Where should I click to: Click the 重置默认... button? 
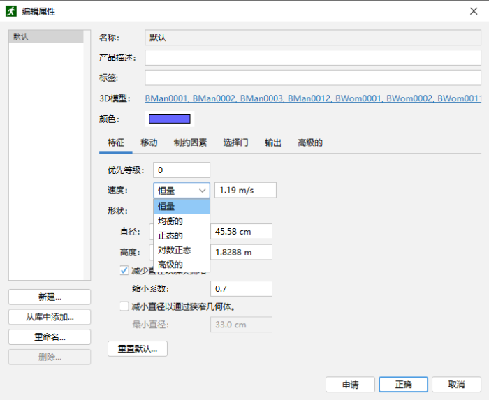pos(137,348)
